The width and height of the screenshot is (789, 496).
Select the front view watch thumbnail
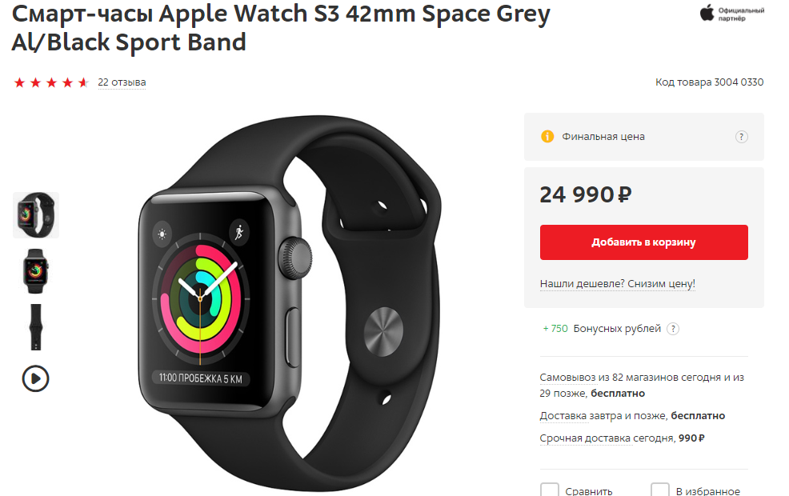(x=35, y=271)
